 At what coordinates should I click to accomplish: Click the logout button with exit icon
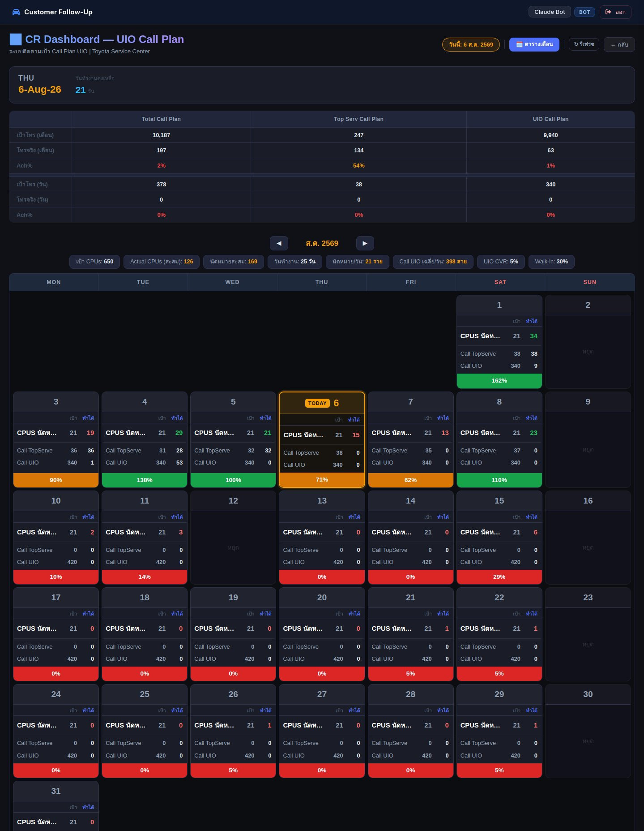[x=615, y=12]
